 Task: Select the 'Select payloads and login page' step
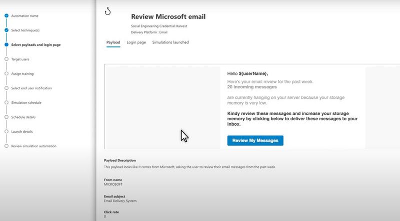(36, 45)
